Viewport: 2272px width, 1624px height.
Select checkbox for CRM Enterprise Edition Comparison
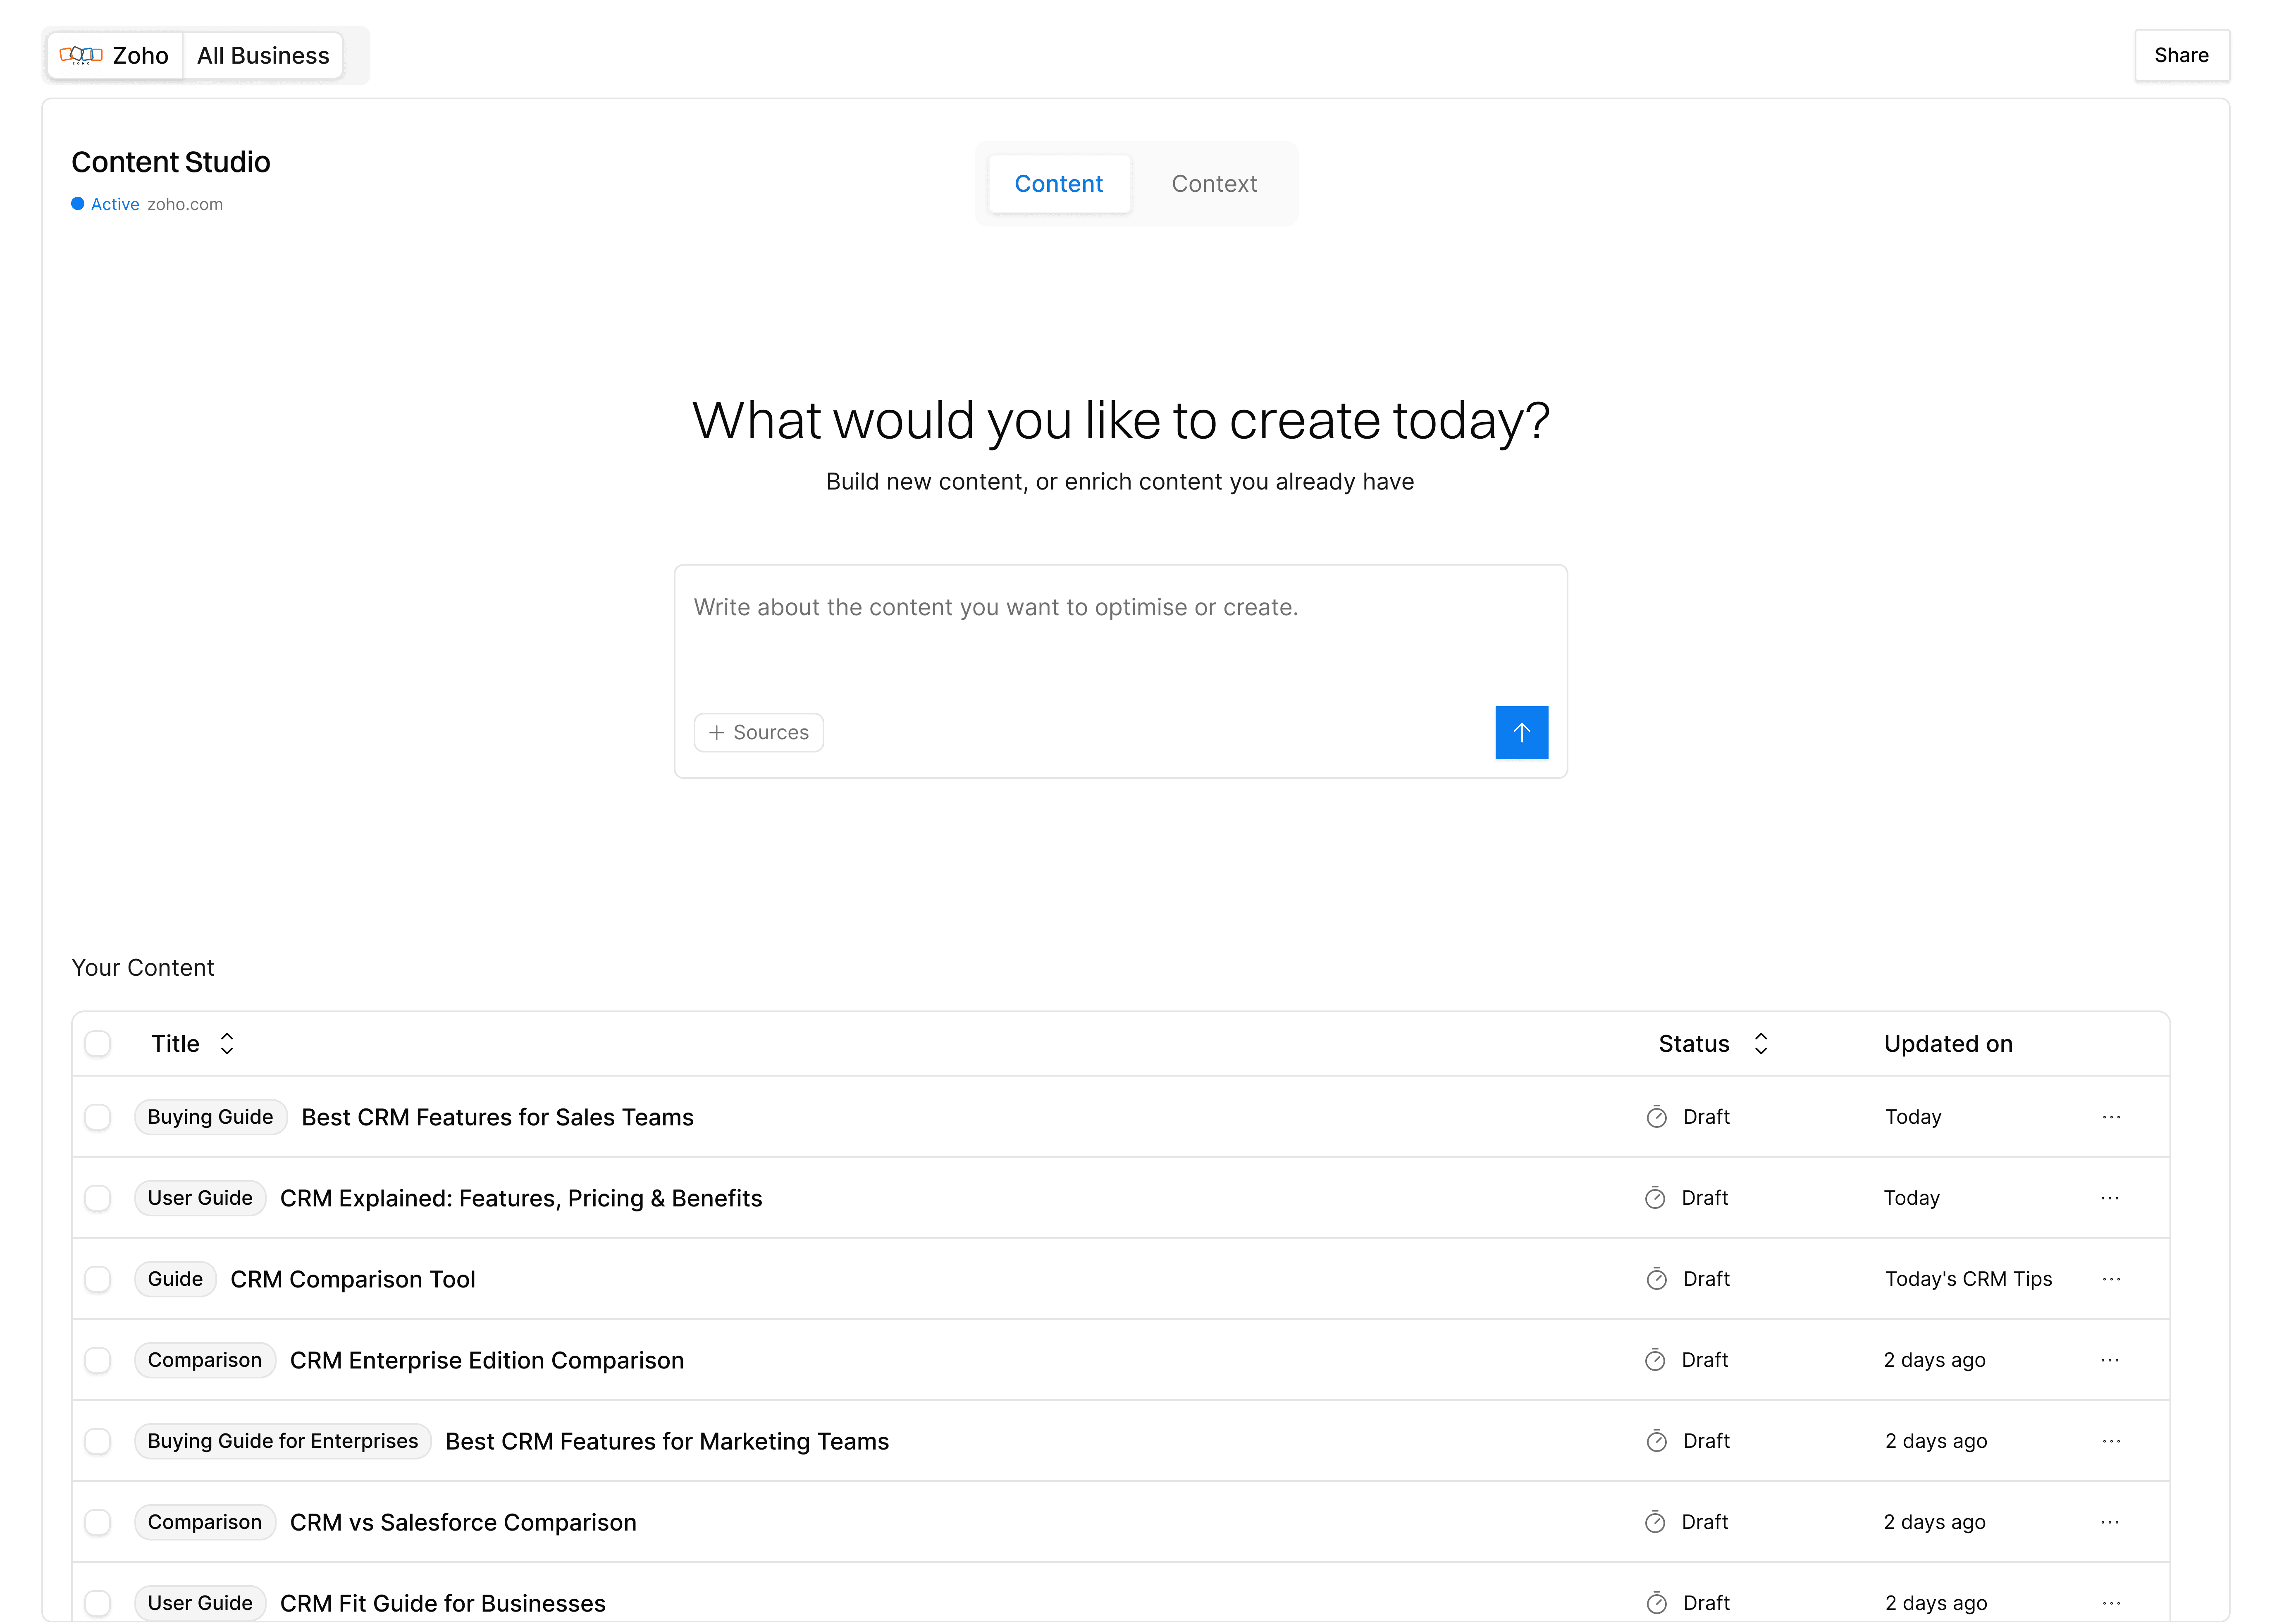pyautogui.click(x=98, y=1360)
